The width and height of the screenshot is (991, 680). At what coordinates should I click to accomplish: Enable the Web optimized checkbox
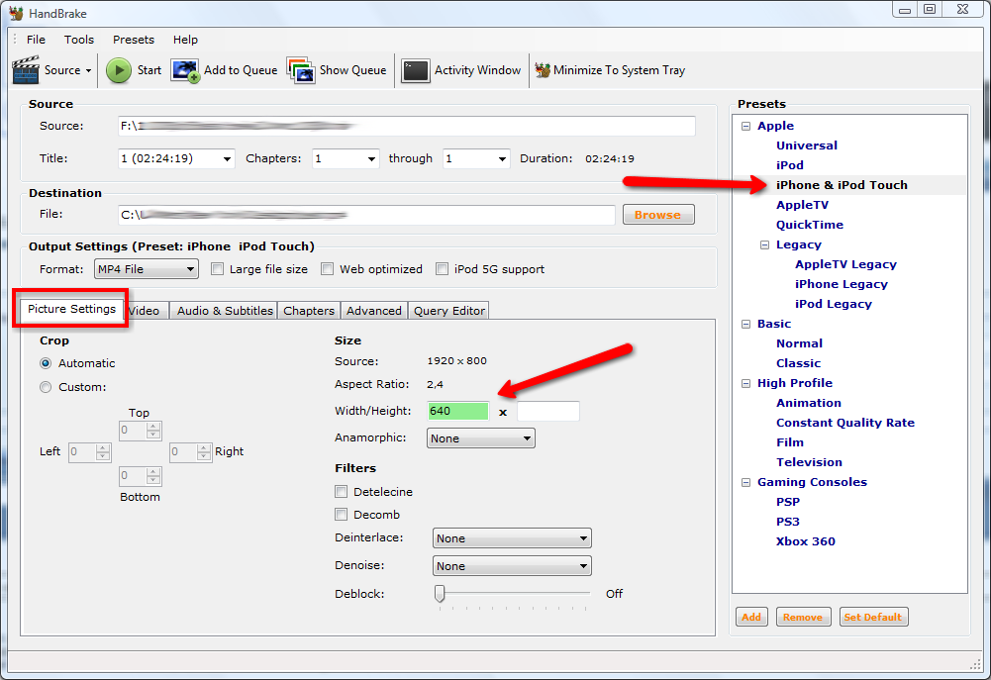pyautogui.click(x=328, y=269)
